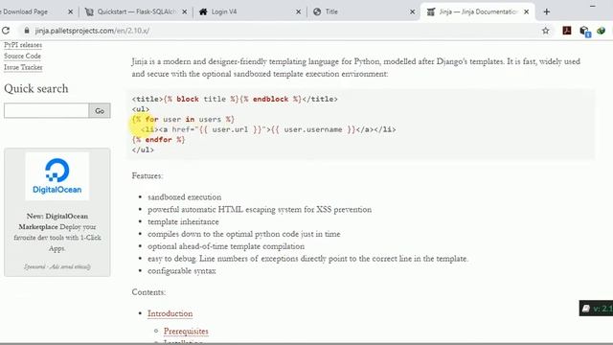The image size is (613, 345).
Task: Click the 'Quick search' heading
Action: (36, 89)
